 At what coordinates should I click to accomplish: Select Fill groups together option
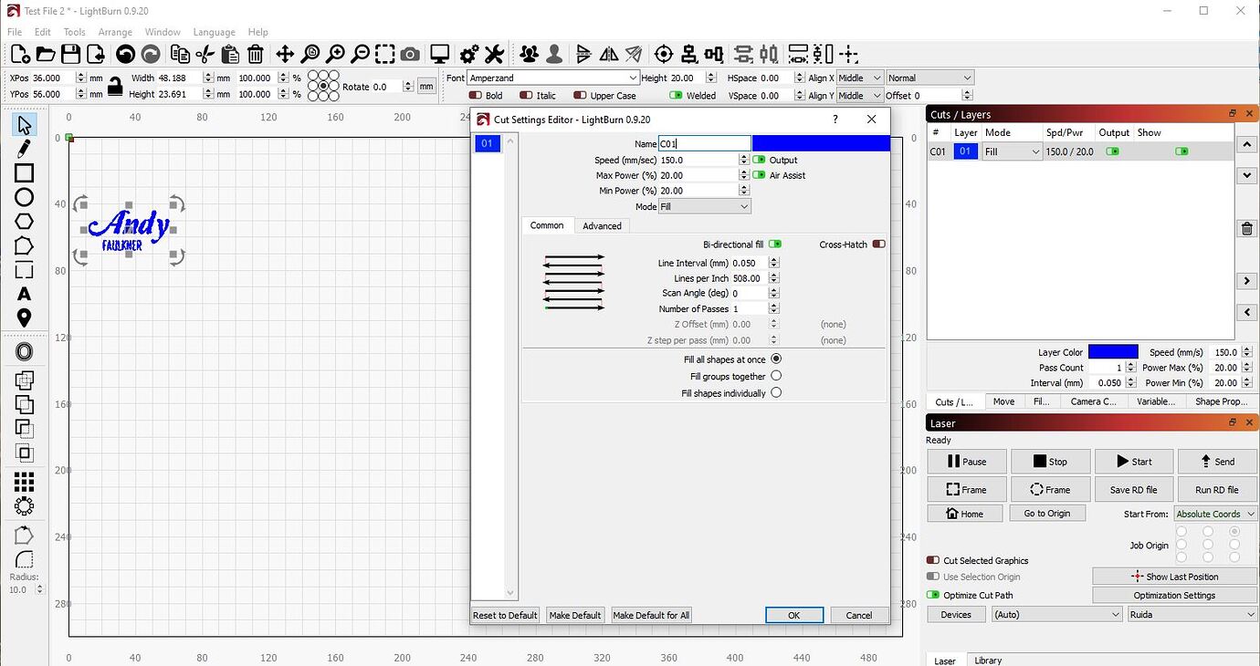point(776,376)
